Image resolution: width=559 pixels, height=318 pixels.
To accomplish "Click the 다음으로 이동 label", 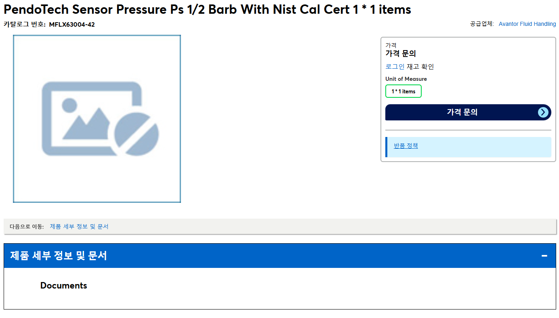I will point(27,227).
